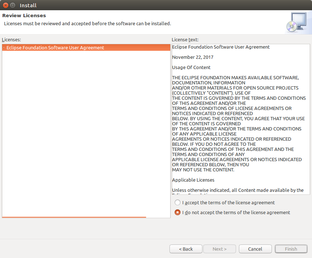Viewport: 312px width, 258px height.
Task: Click the 'License text:' label
Action: (185, 39)
